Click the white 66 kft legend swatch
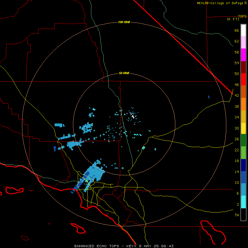Image resolution: width=248 pixels, height=248 pixels. (x=243, y=30)
